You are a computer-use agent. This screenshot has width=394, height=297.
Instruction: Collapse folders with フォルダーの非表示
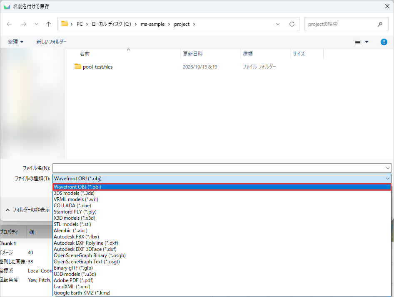[28, 209]
